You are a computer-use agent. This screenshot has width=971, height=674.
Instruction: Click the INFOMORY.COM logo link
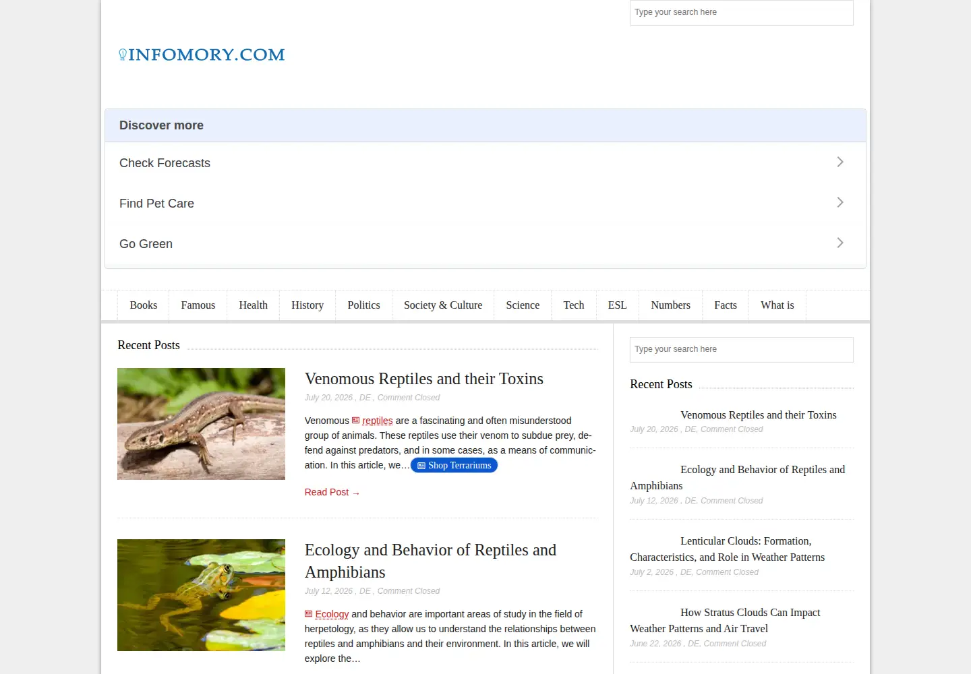pos(202,55)
